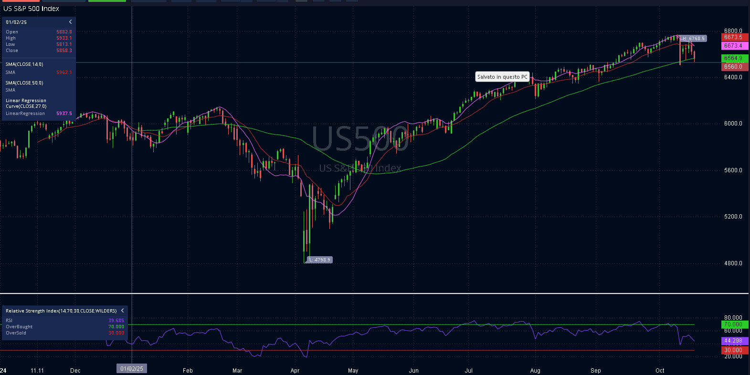Click the Salvato in questo PC tooltip
Viewport: 750px width, 375px height.
coord(502,77)
